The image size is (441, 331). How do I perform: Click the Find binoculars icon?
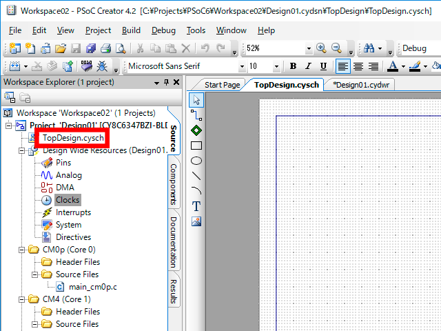tap(369, 48)
